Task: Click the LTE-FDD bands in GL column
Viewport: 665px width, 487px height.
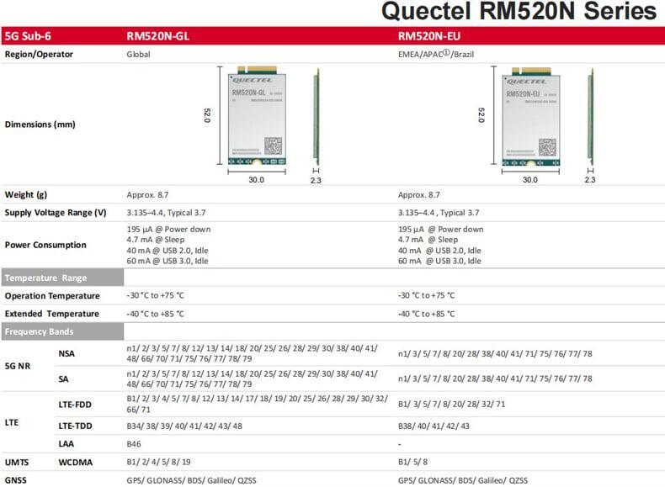Action: (x=257, y=405)
